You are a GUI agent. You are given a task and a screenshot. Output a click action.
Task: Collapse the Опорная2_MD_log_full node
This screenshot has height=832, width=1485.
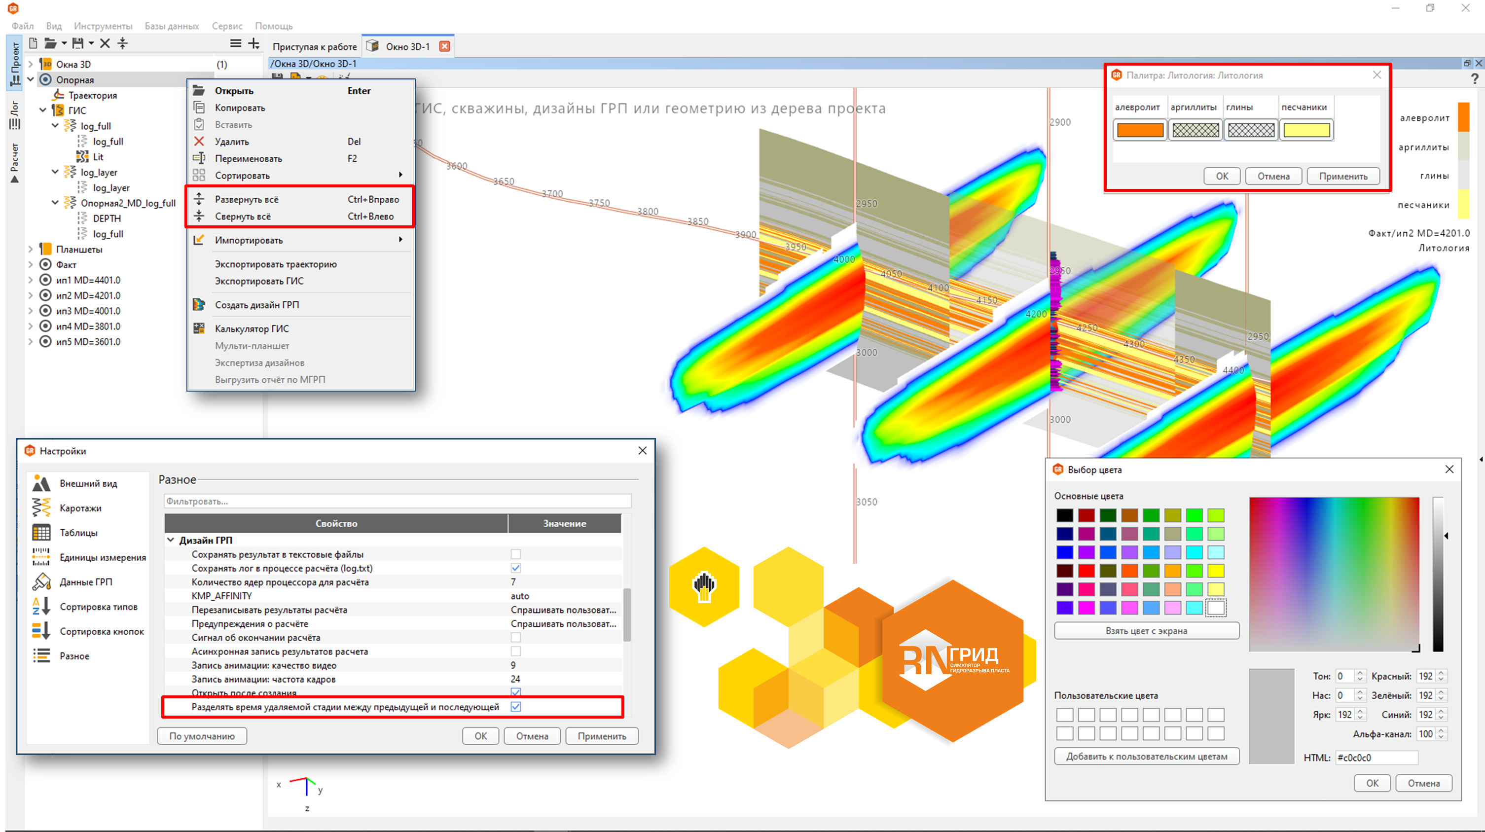55,202
